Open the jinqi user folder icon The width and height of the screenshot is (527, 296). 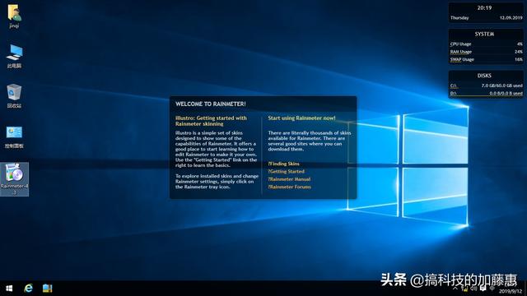coord(14,16)
